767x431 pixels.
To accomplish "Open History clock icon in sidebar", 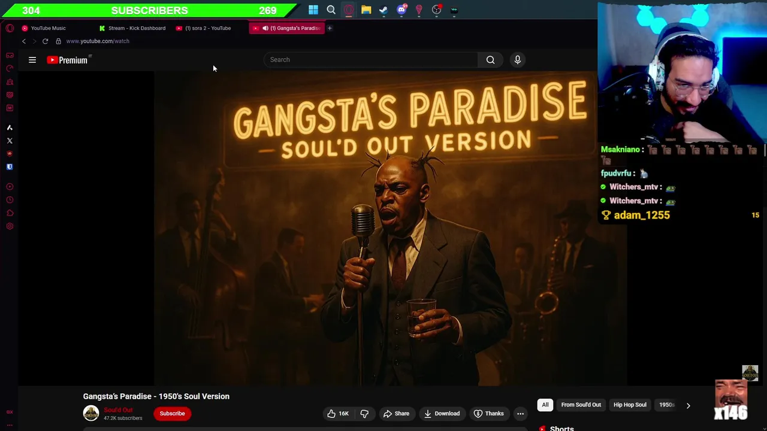I will (10, 200).
